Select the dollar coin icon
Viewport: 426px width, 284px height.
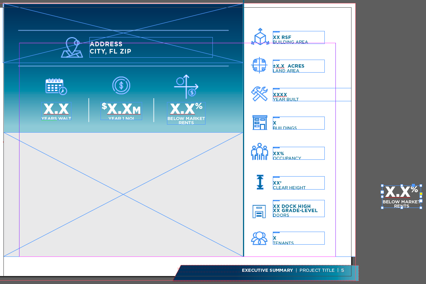(121, 85)
